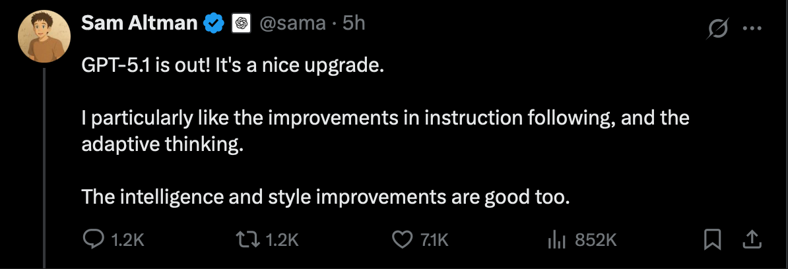The width and height of the screenshot is (788, 269).
Task: Click the Sam Altman display name
Action: [x=139, y=24]
